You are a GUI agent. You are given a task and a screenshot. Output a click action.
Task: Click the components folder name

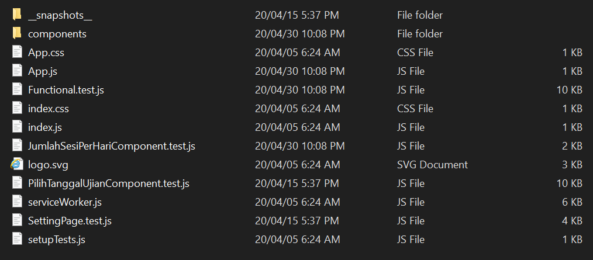(57, 34)
